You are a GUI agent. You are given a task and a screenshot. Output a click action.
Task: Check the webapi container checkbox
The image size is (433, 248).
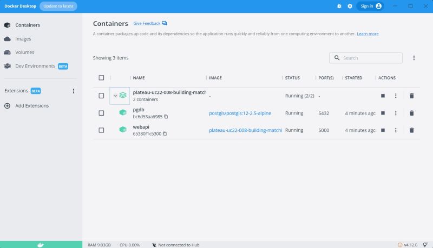point(101,130)
